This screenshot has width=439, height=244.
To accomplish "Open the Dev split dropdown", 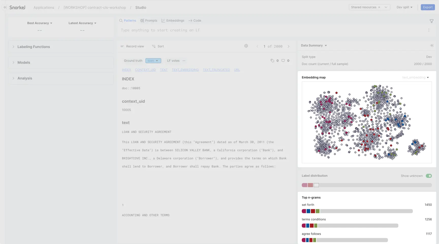I will (404, 7).
